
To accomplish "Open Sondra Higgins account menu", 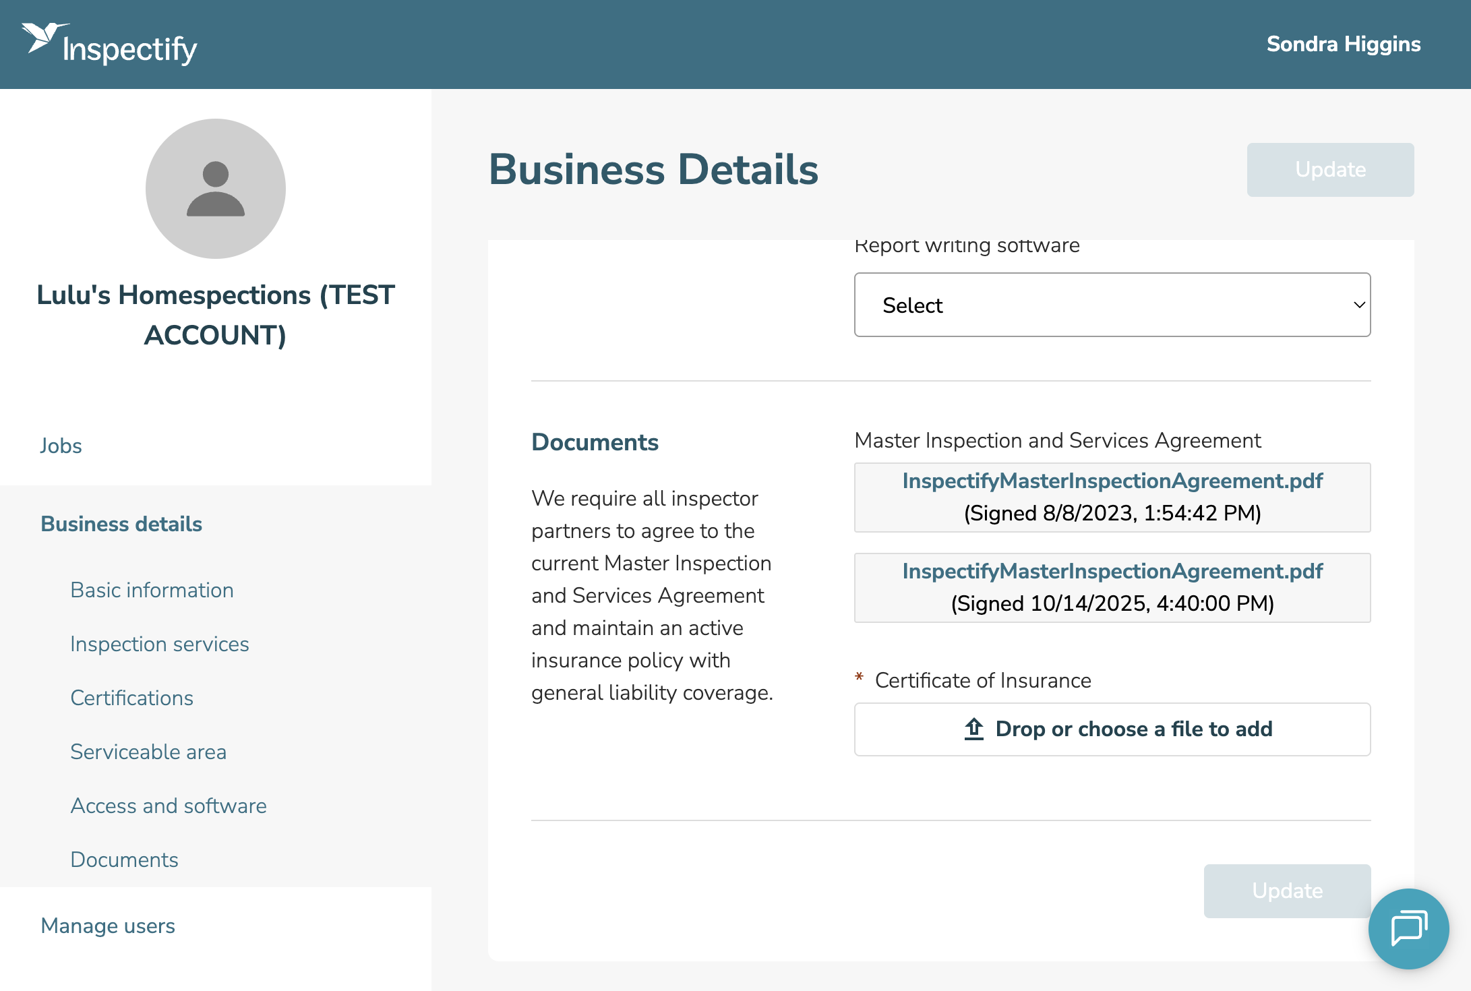I will pos(1344,44).
